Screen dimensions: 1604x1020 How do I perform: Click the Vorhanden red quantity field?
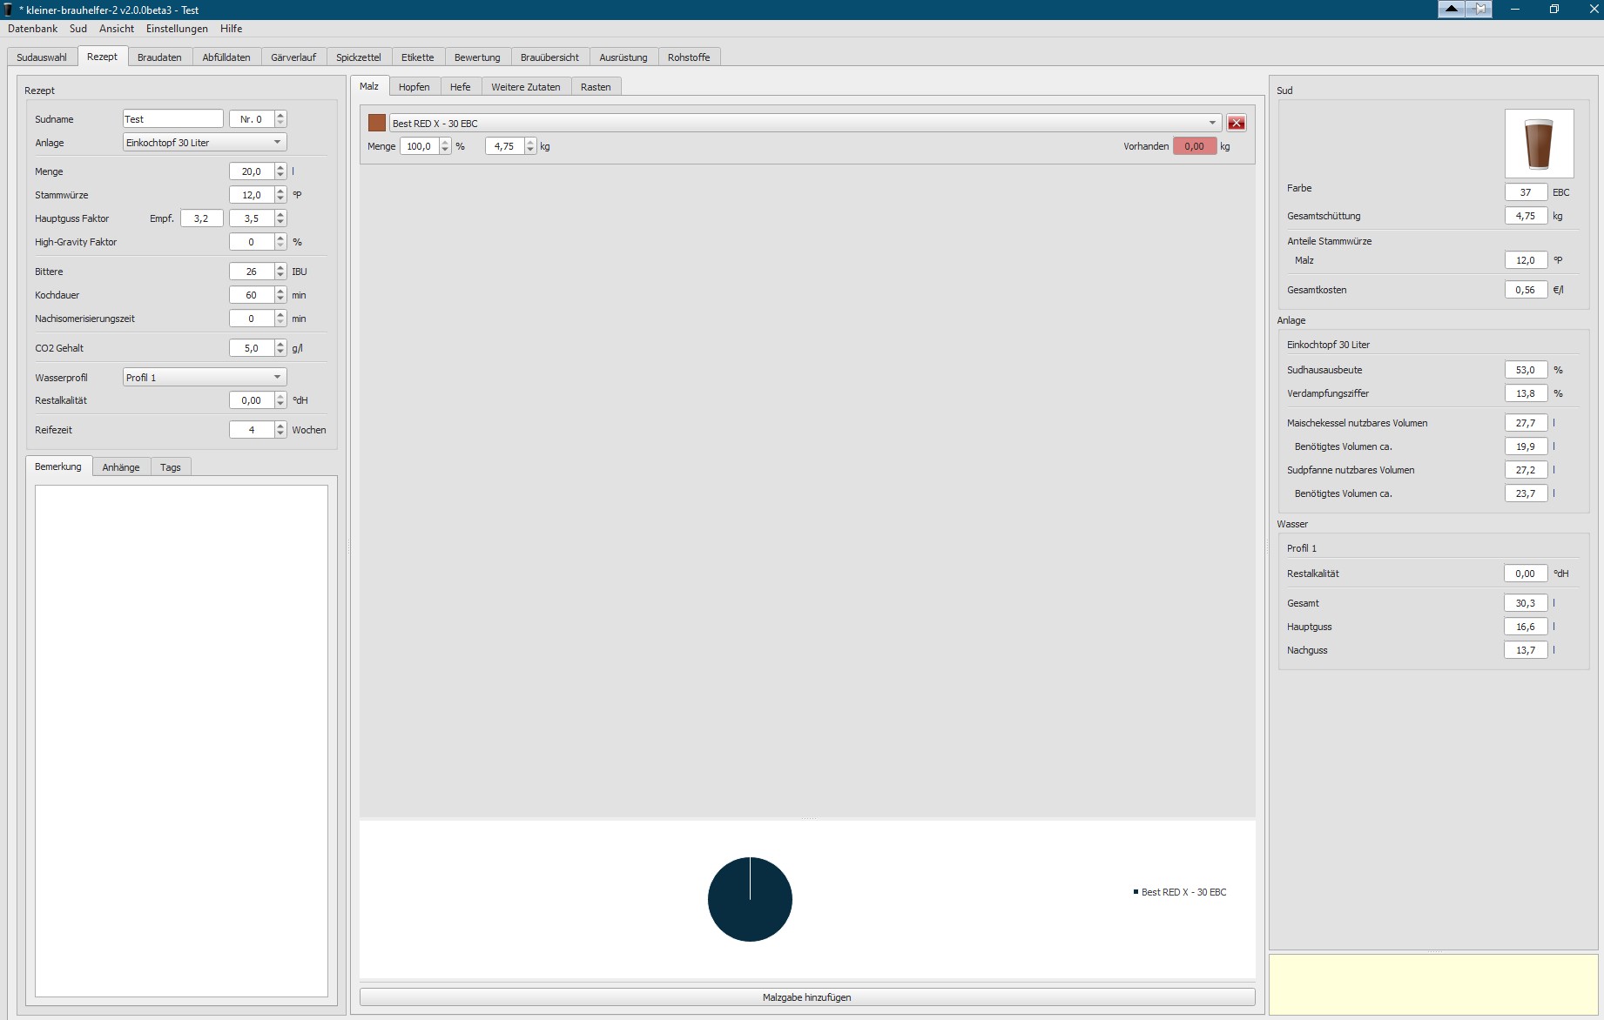1194,146
